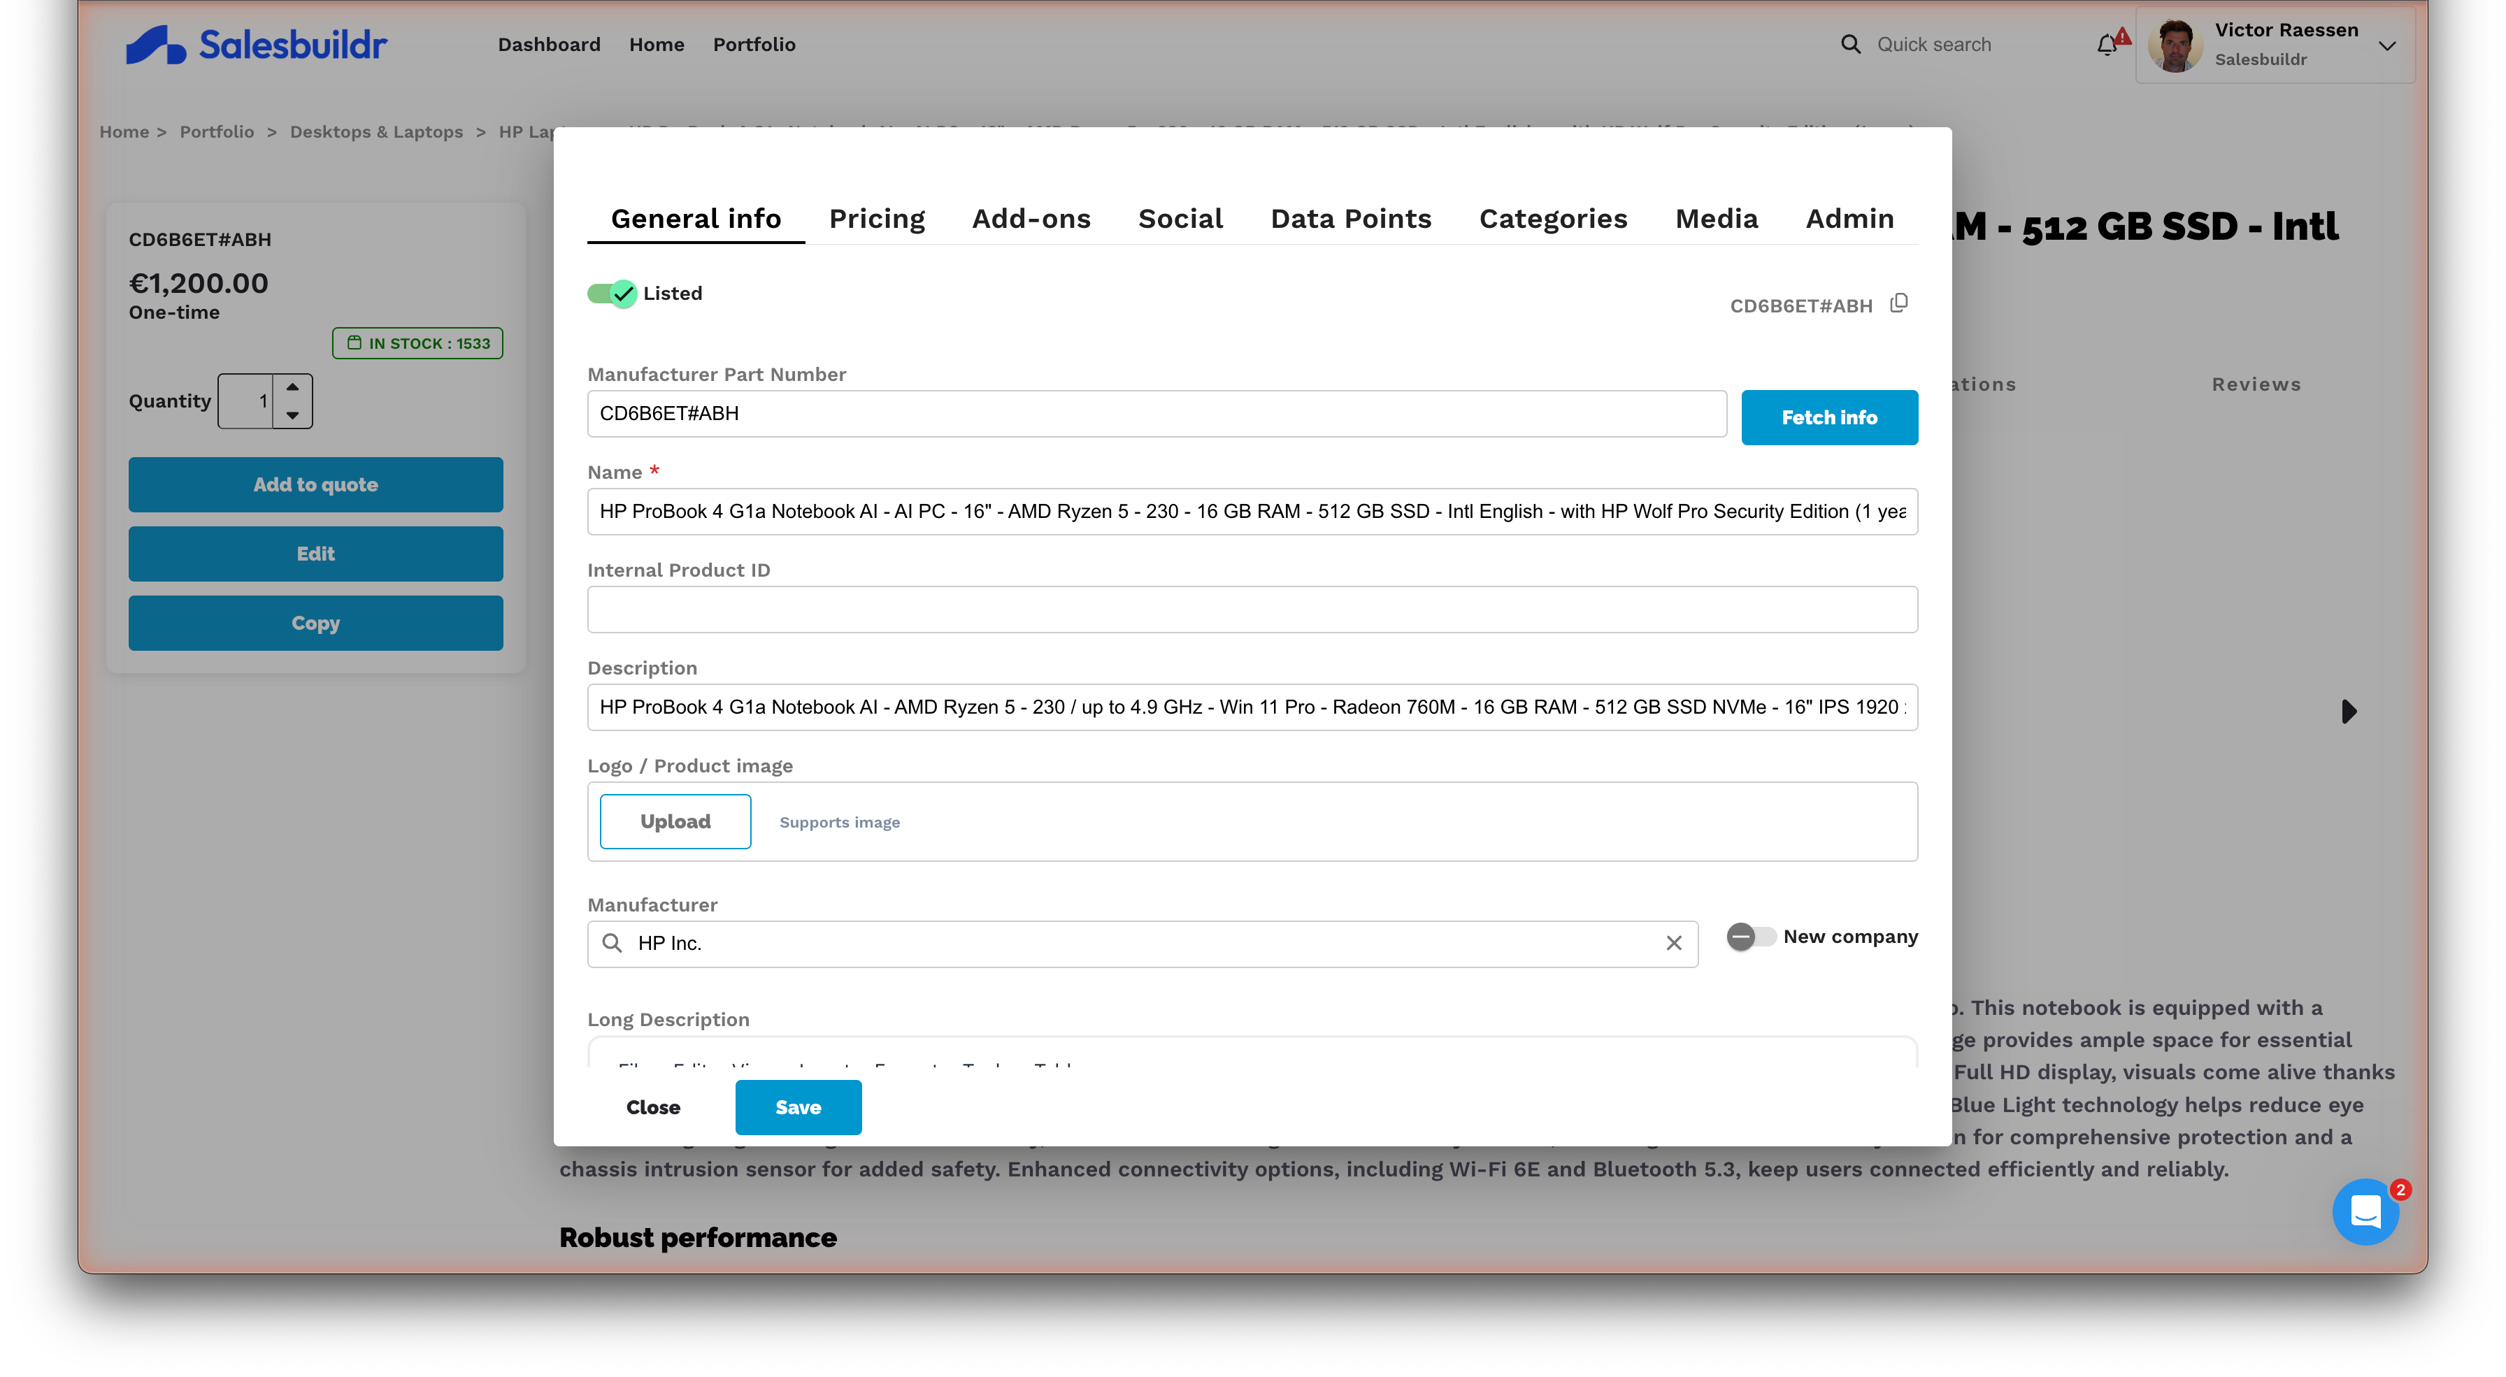This screenshot has height=1377, width=2506.
Task: Open the Reviews tab on product page
Action: point(2256,384)
